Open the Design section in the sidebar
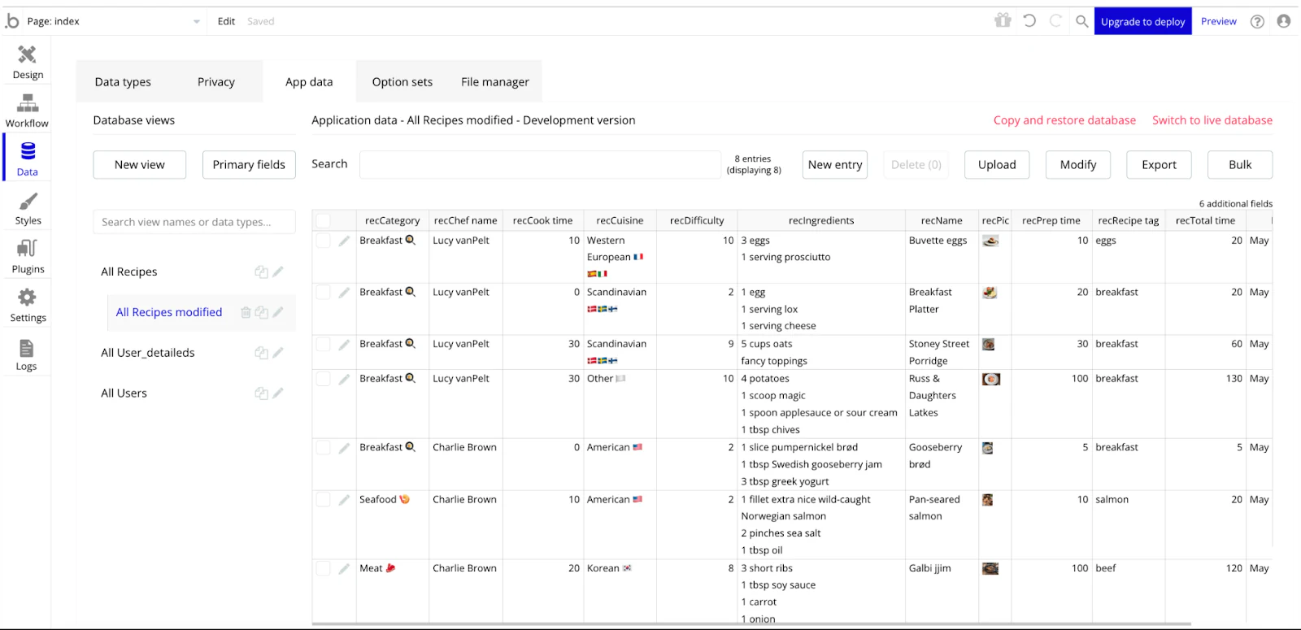1301x630 pixels. pos(28,62)
